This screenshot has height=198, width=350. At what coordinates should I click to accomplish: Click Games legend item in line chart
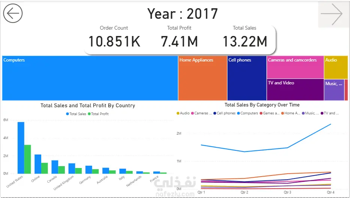coord(269,113)
